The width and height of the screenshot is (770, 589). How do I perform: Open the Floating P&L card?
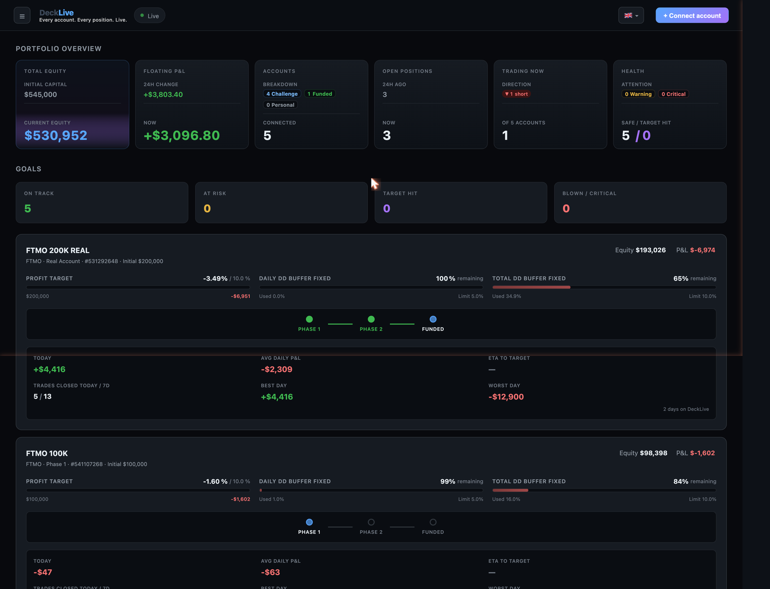192,104
